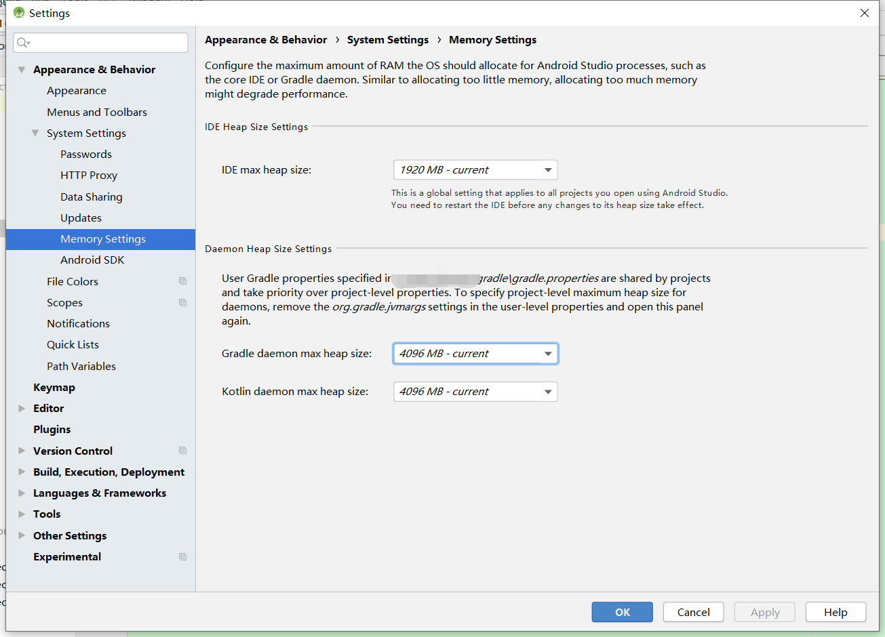Select the Tools tree item label
This screenshot has width=885, height=637.
pyautogui.click(x=47, y=514)
